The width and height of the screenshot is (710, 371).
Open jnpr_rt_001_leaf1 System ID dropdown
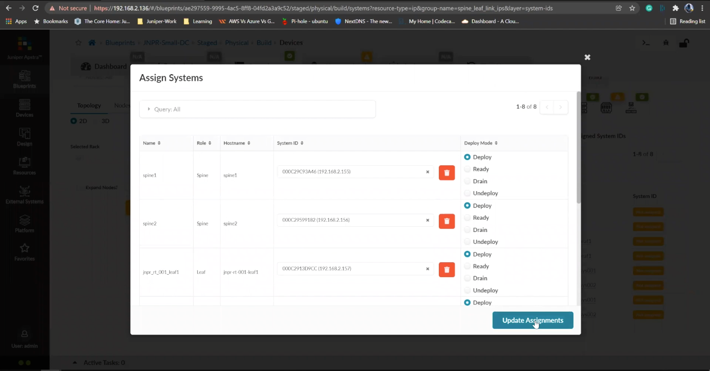[x=355, y=269]
